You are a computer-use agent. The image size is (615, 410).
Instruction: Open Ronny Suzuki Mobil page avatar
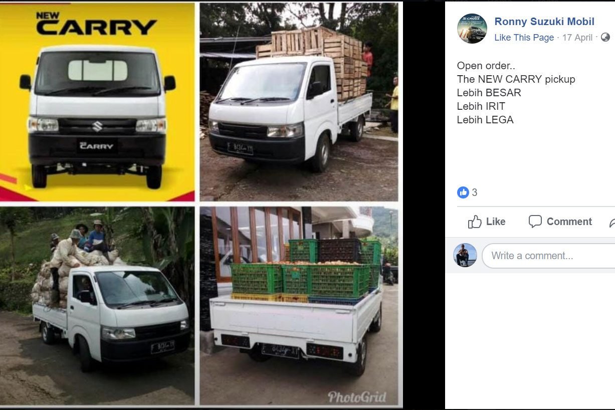point(472,29)
